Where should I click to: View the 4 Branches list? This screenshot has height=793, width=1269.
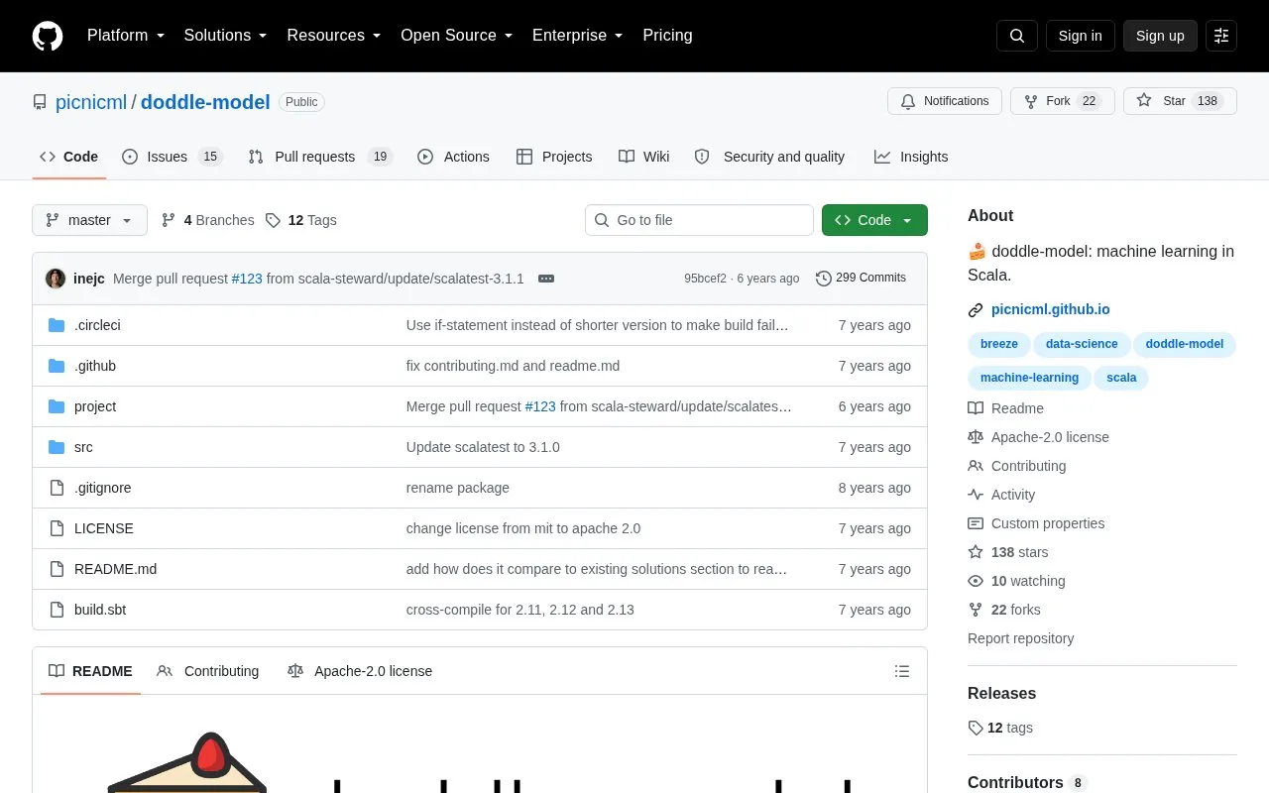pos(208,220)
